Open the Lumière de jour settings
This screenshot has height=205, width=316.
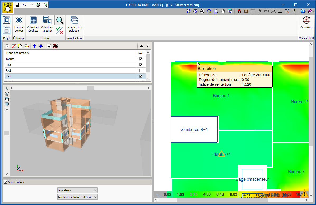[x=19, y=25]
